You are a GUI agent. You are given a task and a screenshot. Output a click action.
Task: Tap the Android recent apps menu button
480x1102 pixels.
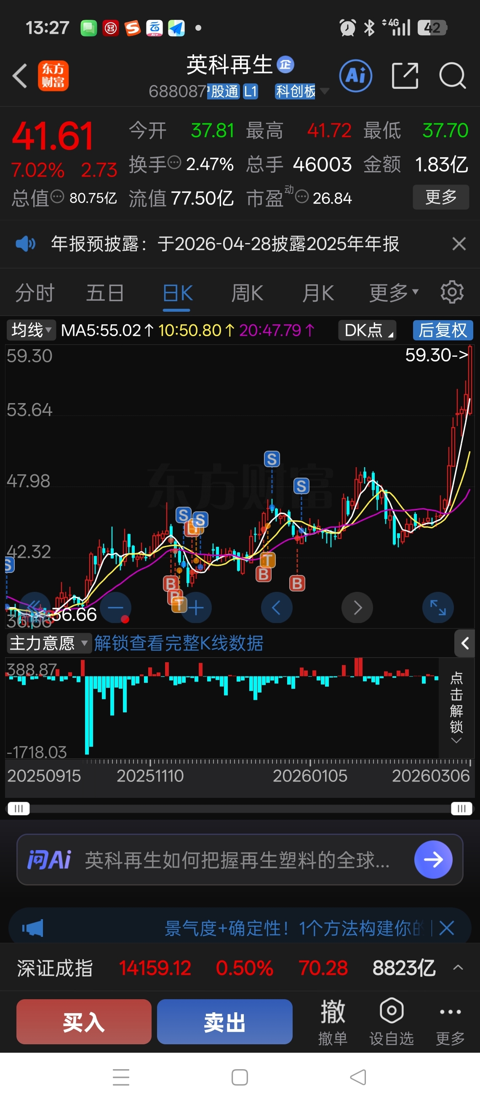tap(121, 1077)
